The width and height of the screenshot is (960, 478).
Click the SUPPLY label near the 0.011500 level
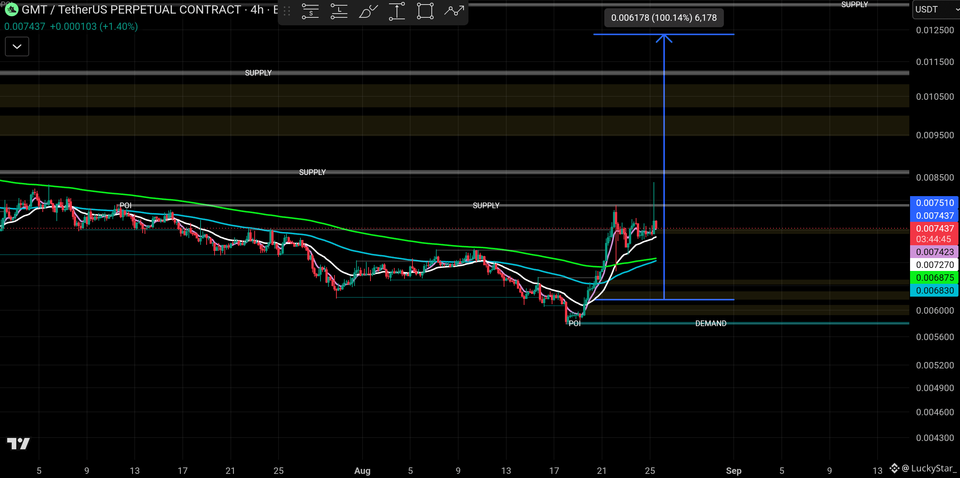tap(258, 73)
